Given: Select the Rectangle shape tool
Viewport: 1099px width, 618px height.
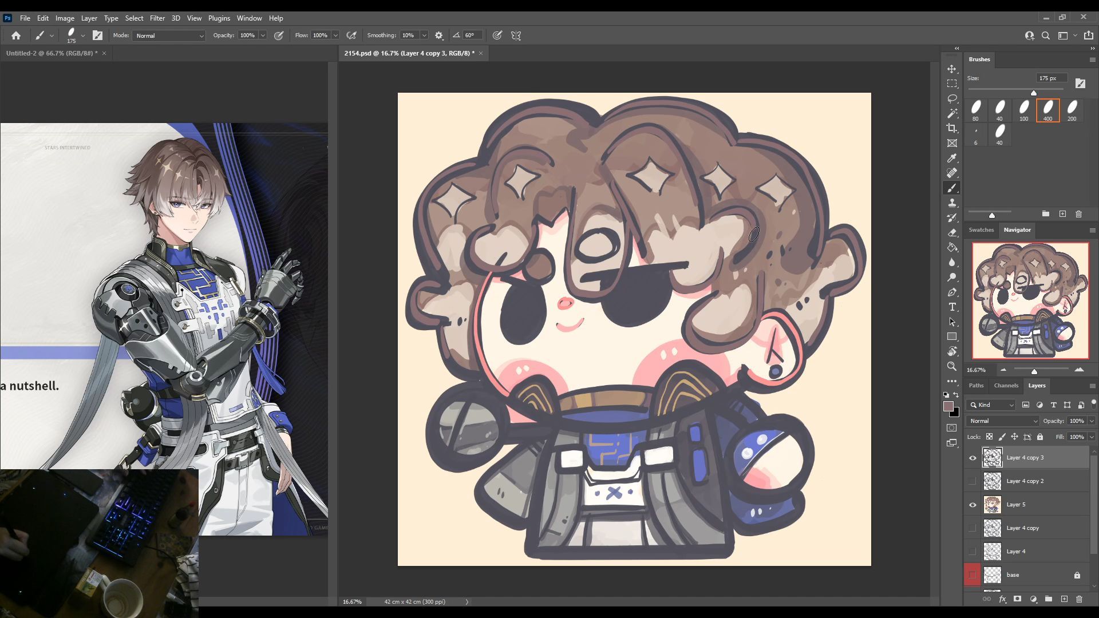Looking at the screenshot, I should (952, 336).
